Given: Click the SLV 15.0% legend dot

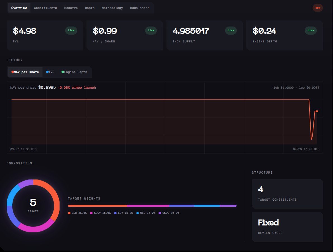Looking at the screenshot, I should click(115, 213).
